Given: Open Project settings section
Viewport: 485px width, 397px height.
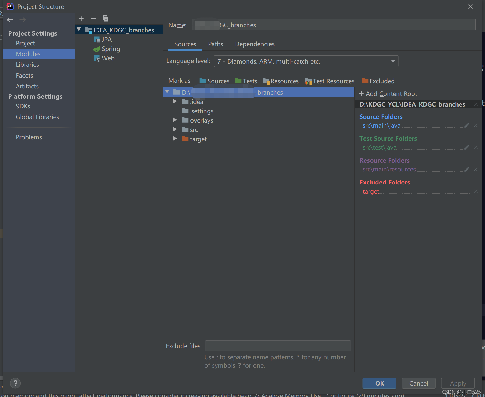Looking at the screenshot, I should click(25, 43).
